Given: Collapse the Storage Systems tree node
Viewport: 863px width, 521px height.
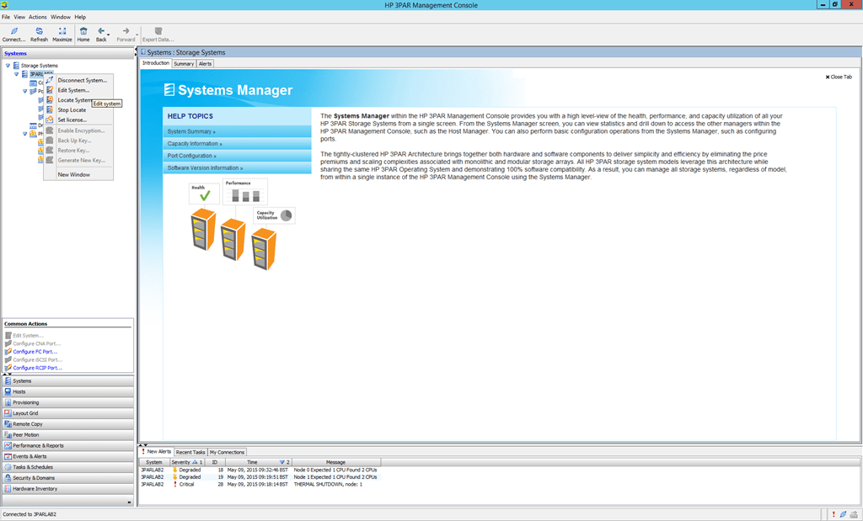Looking at the screenshot, I should pyautogui.click(x=8, y=66).
